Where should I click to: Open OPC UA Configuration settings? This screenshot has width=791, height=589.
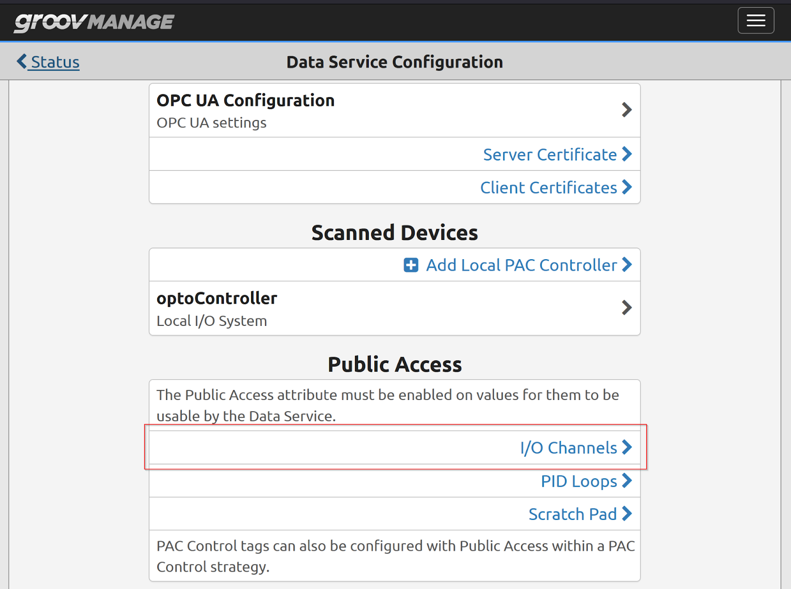(395, 111)
